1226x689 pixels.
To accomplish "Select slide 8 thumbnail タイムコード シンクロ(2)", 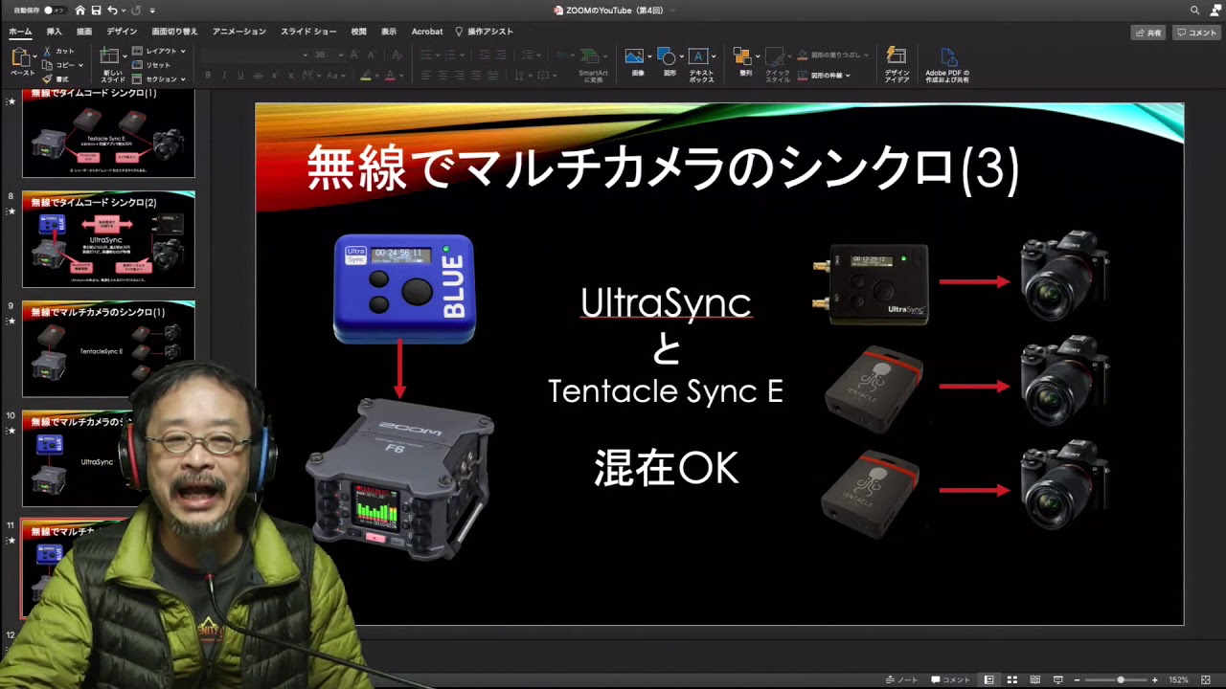I will click(108, 239).
